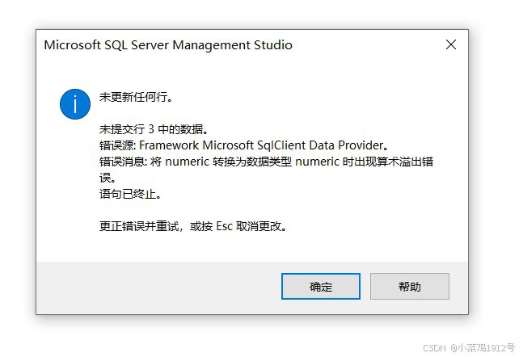Click the 错误消息 label text
Viewport: 523px width, 357px height.
[x=123, y=162]
